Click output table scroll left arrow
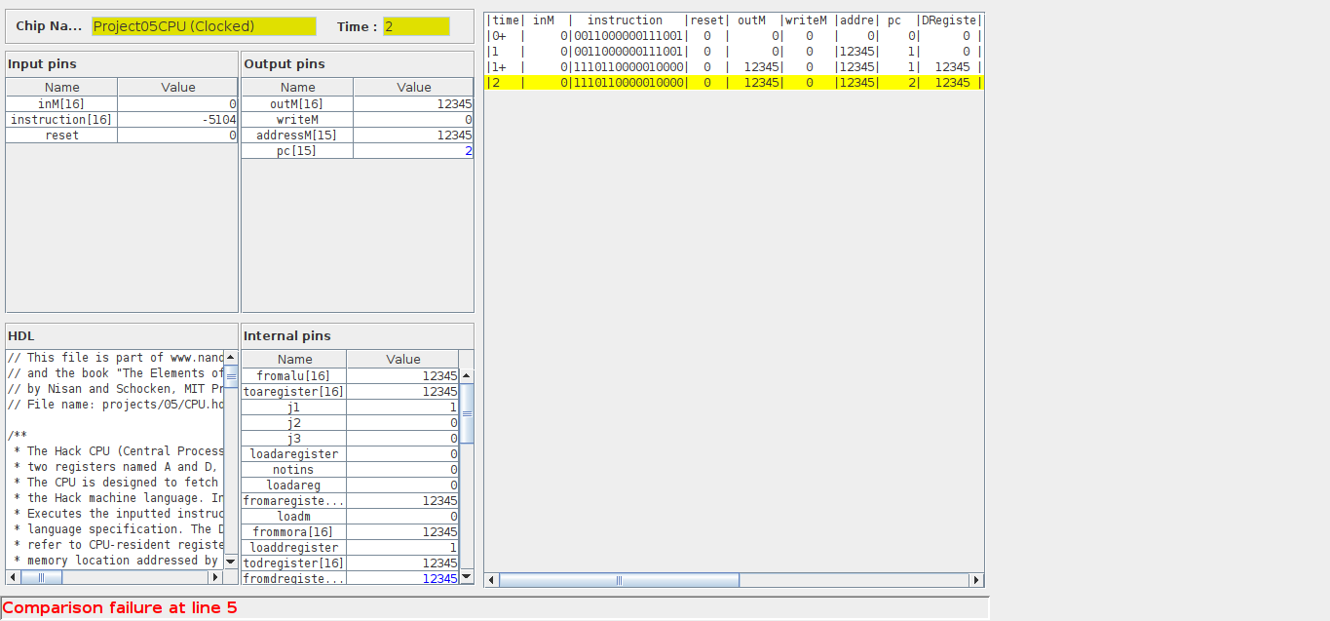The width and height of the screenshot is (1330, 621). coord(491,580)
